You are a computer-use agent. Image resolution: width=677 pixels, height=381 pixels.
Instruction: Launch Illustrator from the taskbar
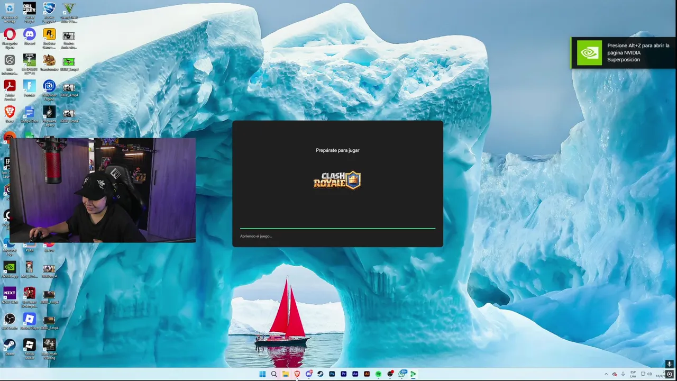(x=367, y=374)
